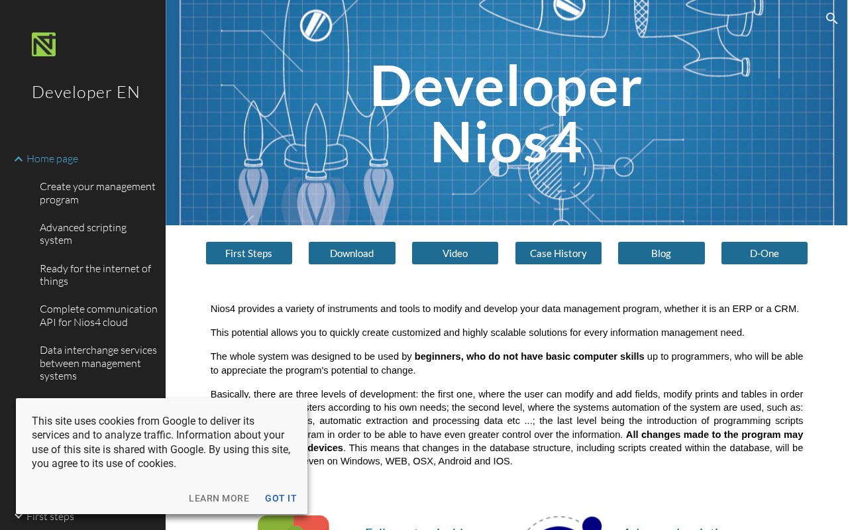Click the bold text about beginners' computer skills
The width and height of the screenshot is (848, 530).
tap(529, 356)
